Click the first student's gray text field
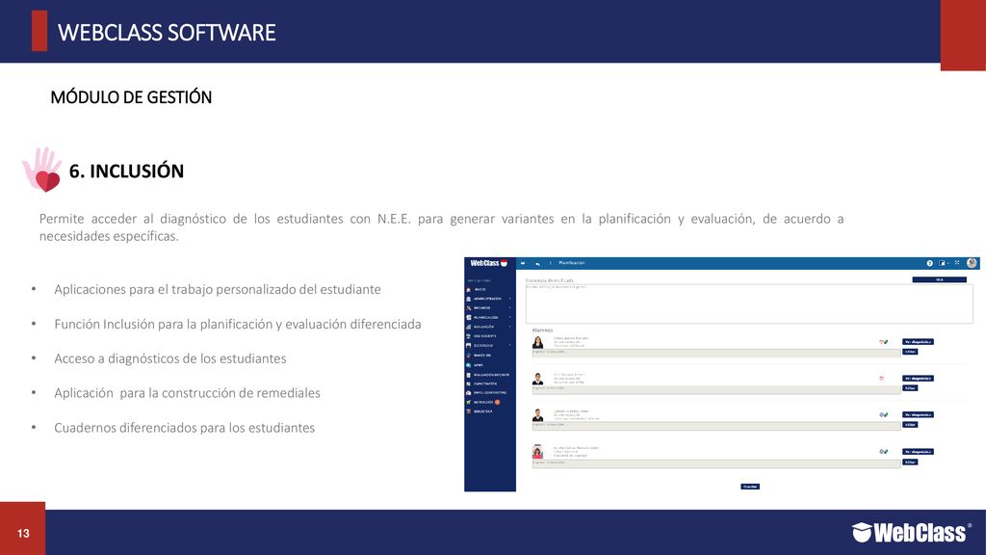The height and width of the screenshot is (555, 986). coord(716,353)
